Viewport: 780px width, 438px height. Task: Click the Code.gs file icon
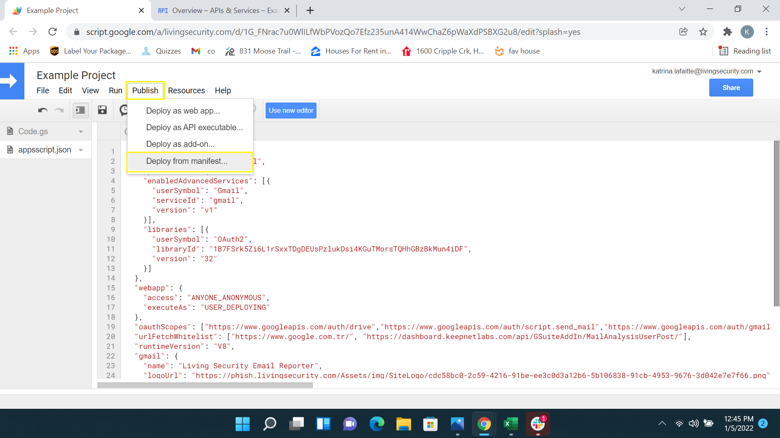tap(10, 131)
